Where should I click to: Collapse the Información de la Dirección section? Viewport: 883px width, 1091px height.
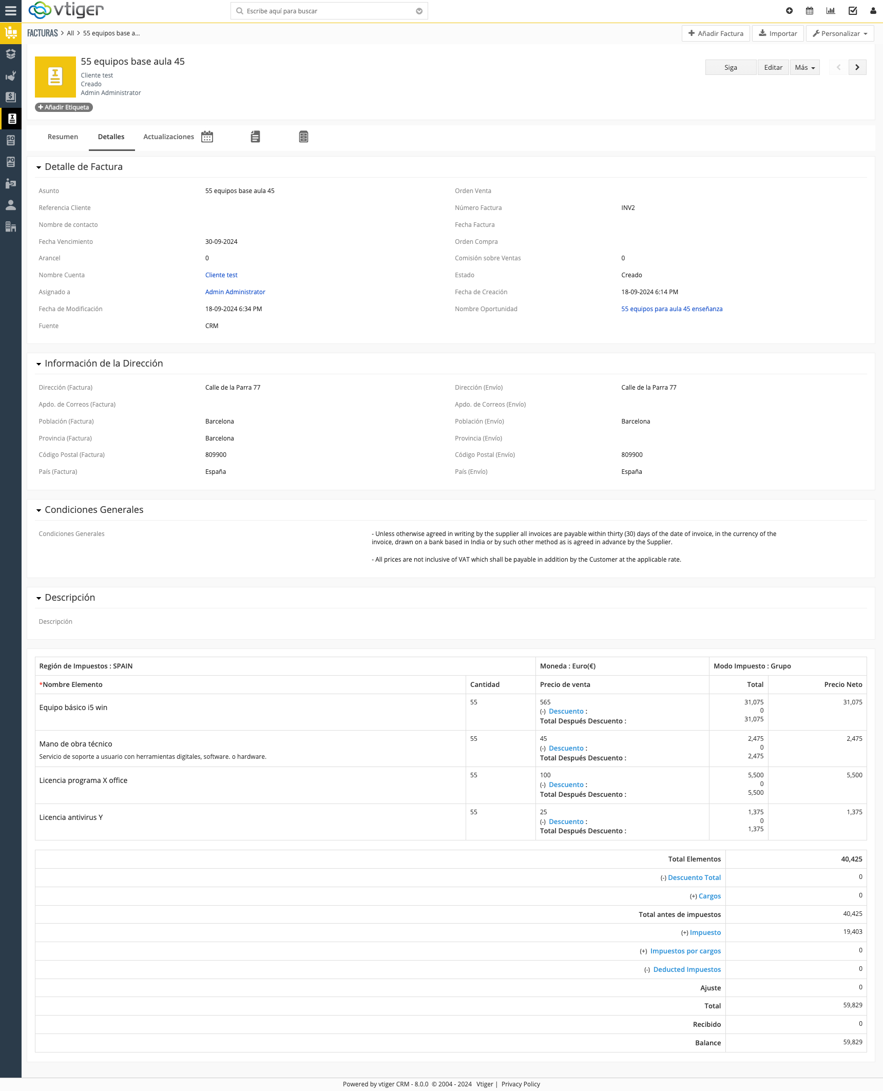39,364
